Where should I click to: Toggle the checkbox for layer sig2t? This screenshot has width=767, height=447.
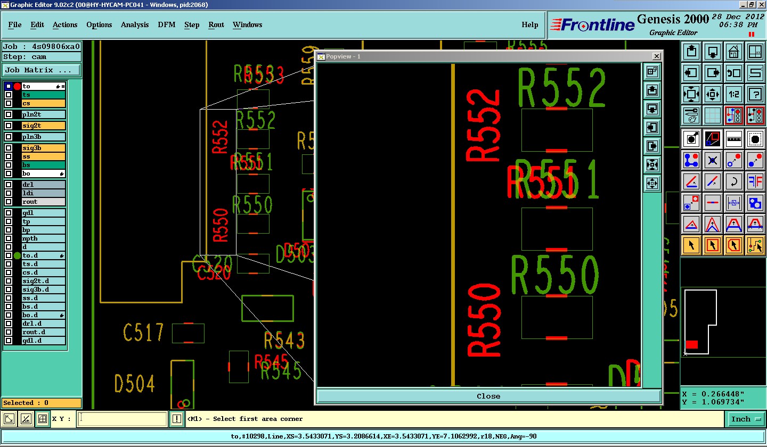tap(9, 126)
